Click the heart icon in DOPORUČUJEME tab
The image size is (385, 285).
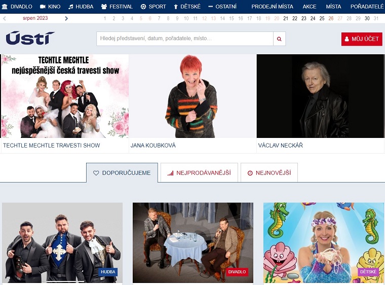click(96, 173)
